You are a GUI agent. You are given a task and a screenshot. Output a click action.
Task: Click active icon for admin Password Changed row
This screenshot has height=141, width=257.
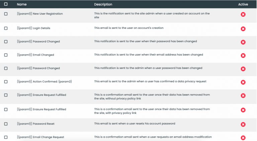pyautogui.click(x=243, y=69)
